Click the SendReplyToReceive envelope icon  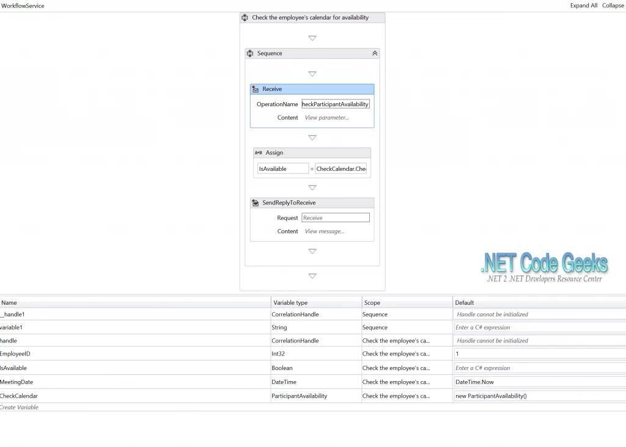[x=255, y=202]
